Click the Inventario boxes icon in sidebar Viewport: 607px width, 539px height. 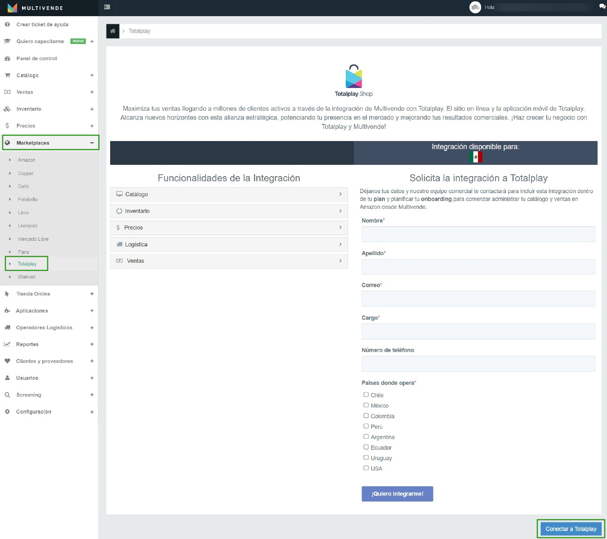click(7, 109)
